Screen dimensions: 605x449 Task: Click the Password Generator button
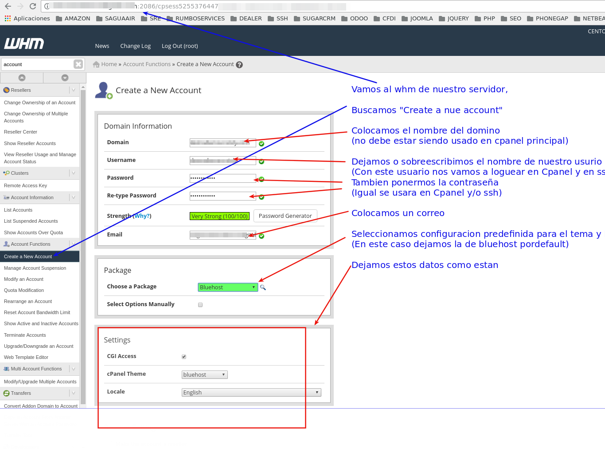(285, 216)
